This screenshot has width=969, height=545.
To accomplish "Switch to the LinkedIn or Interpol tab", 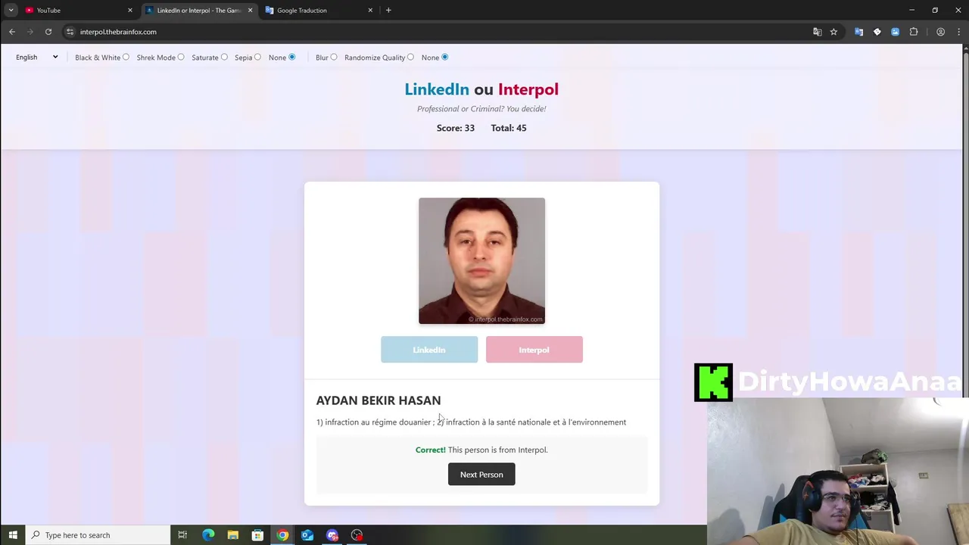I will click(200, 10).
